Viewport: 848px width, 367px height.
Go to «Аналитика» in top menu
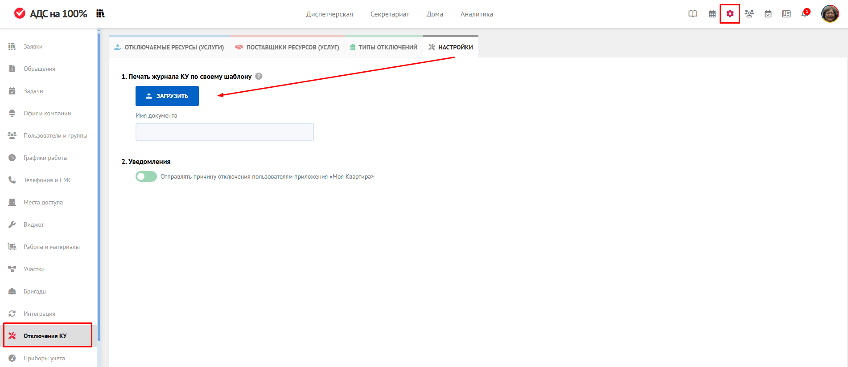tap(477, 14)
